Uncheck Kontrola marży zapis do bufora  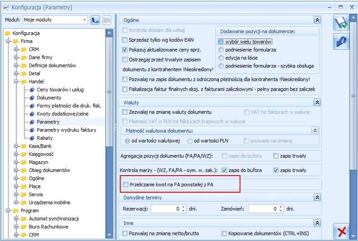point(224,170)
